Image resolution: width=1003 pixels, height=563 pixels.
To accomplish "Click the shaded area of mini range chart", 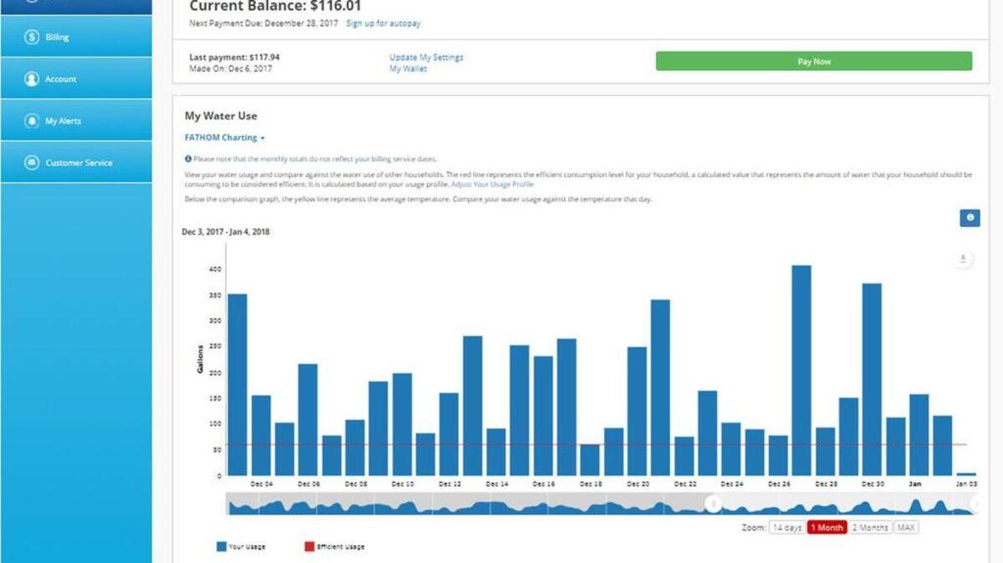I will click(468, 504).
